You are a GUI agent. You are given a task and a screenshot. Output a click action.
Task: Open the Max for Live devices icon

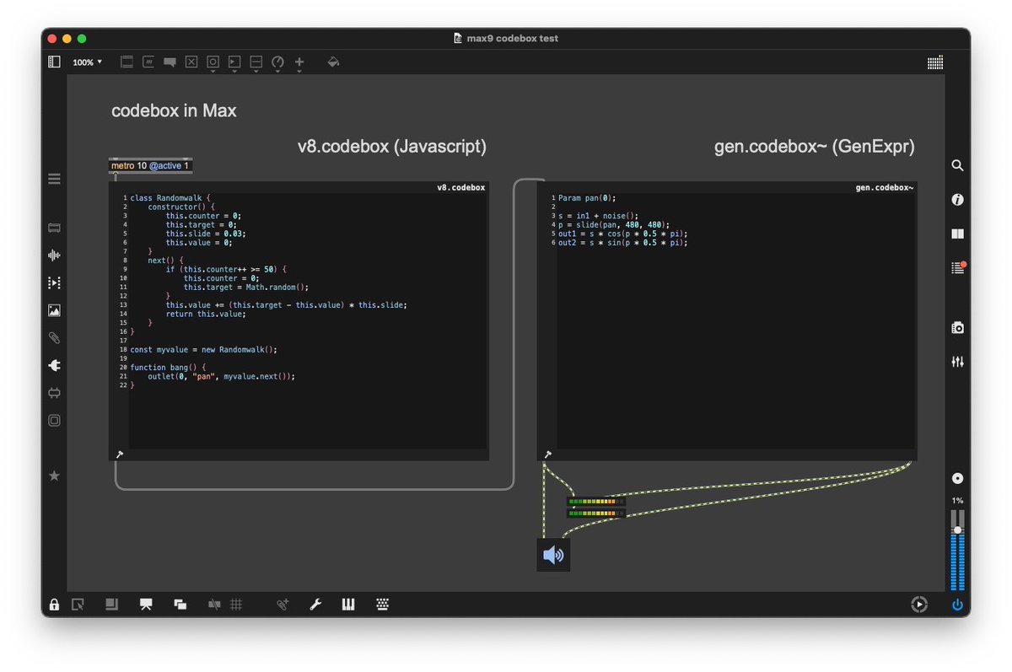pyautogui.click(x=54, y=393)
